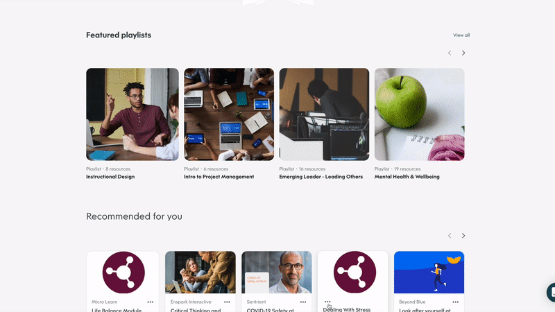Open Instructional Design playlist thumbnail
This screenshot has height=312, width=555.
(x=133, y=114)
